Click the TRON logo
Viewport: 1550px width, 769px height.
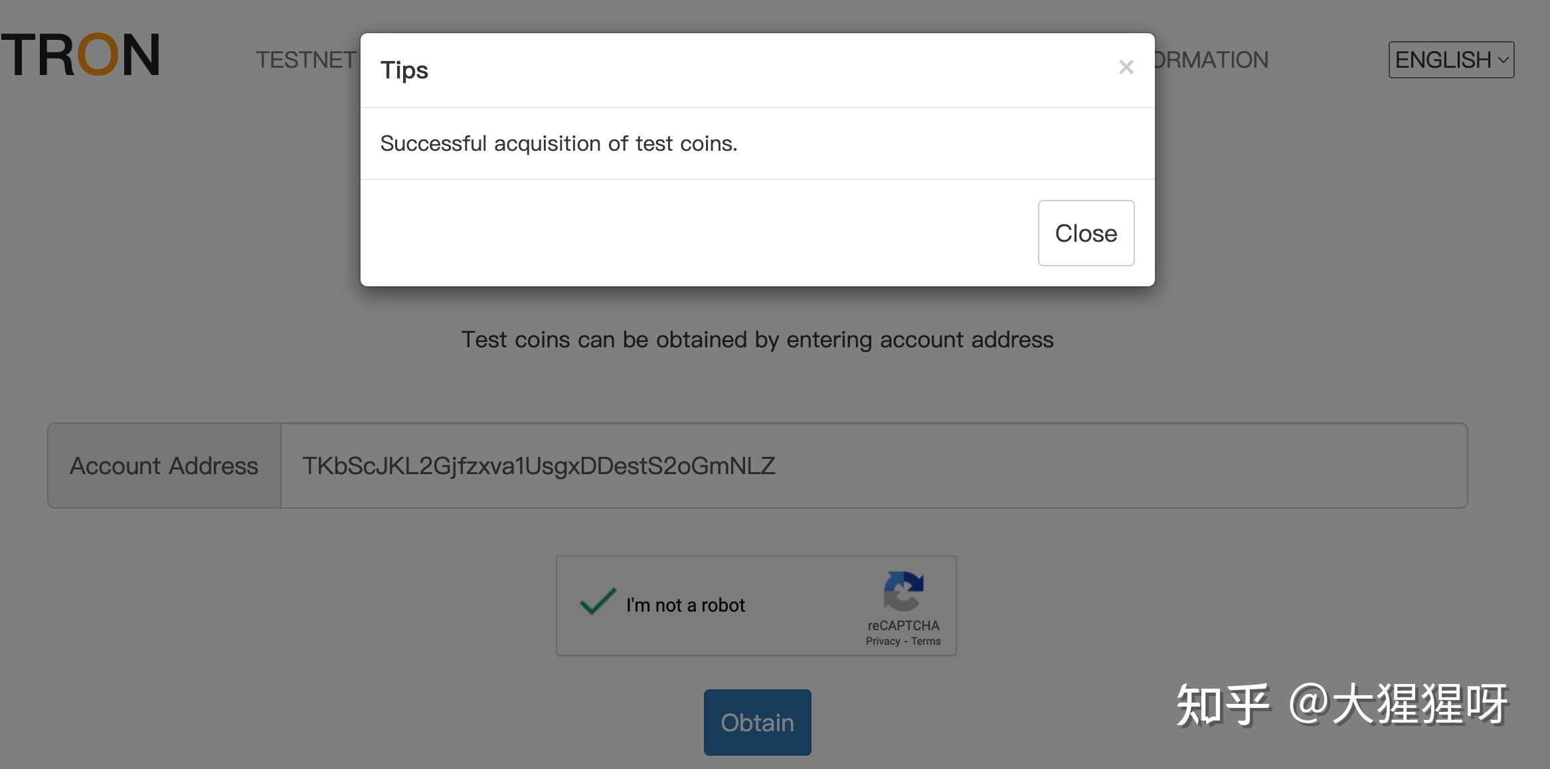click(x=80, y=54)
